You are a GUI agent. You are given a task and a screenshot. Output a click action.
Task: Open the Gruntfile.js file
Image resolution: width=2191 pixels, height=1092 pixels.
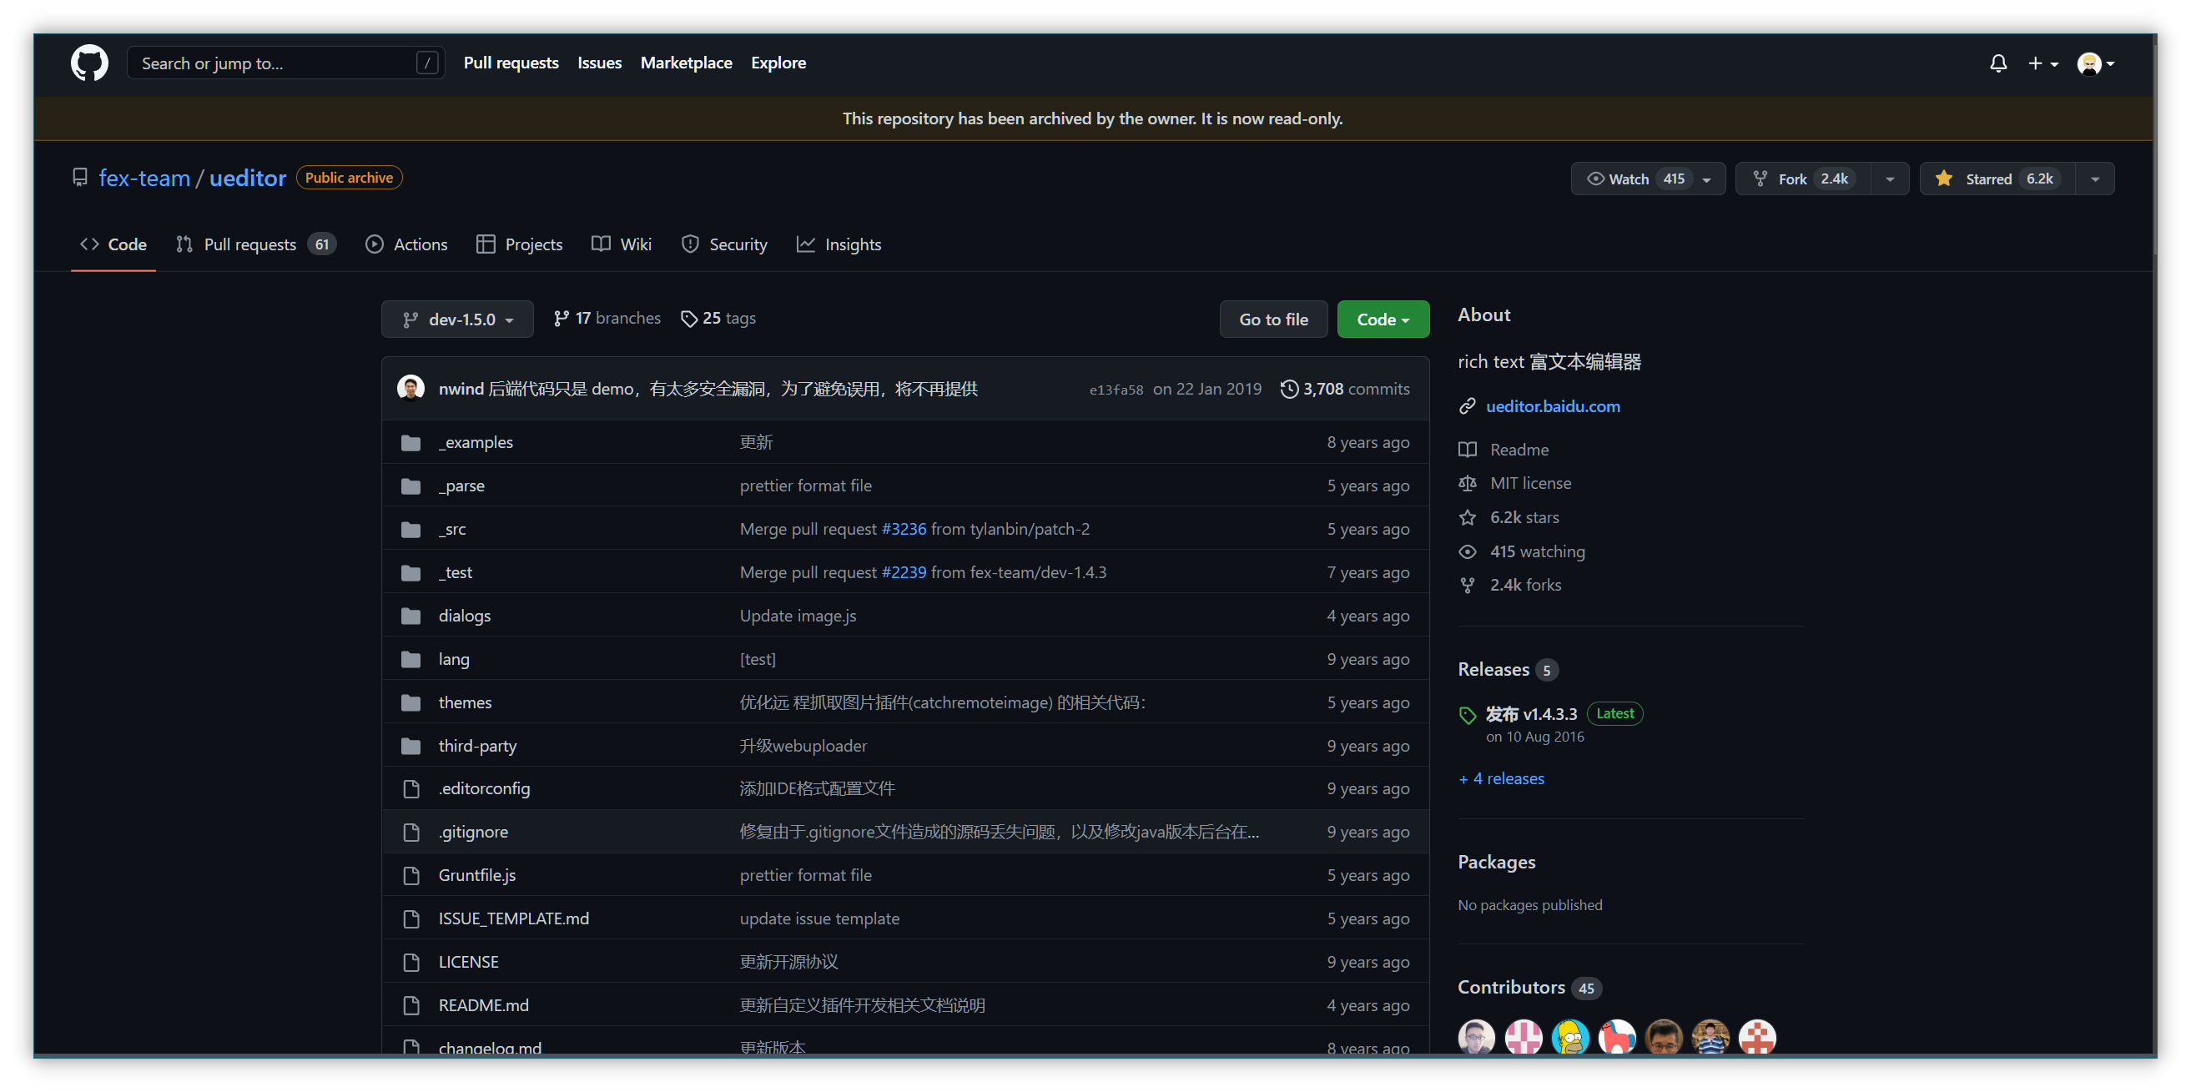tap(477, 875)
